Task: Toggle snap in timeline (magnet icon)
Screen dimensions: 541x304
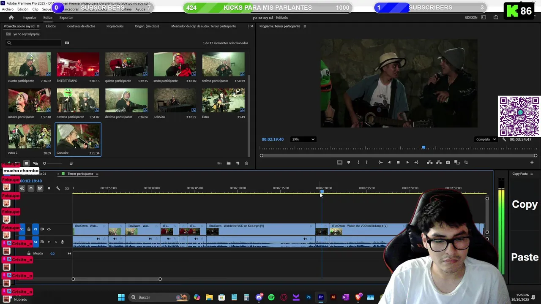Action: tap(31, 188)
